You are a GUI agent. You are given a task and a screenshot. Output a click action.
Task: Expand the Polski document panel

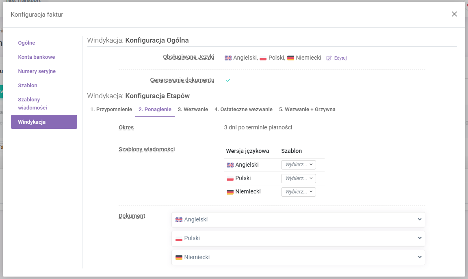298,238
